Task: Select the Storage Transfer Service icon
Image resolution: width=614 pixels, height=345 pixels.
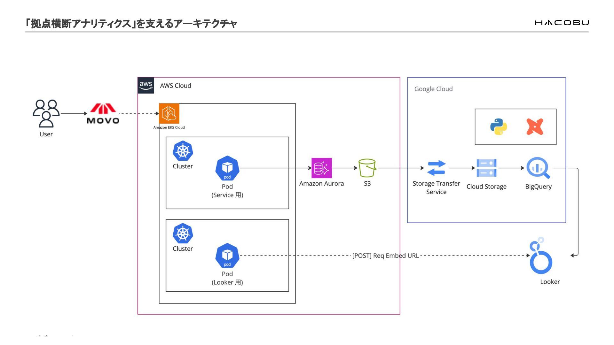Action: click(437, 168)
